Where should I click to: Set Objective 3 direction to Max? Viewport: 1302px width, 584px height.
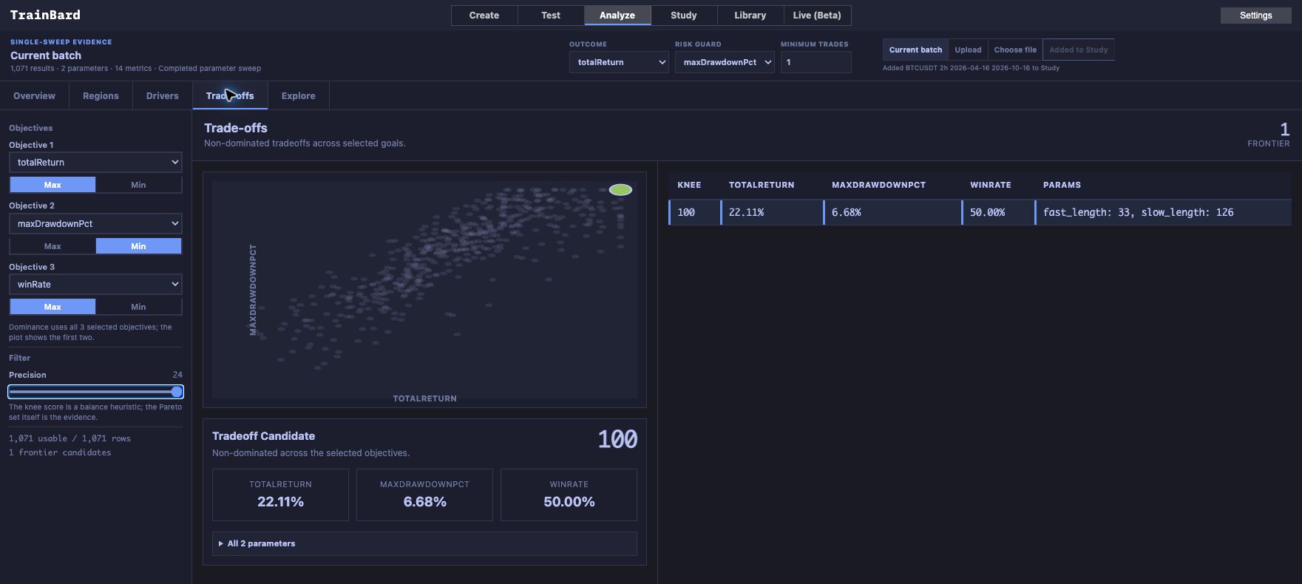tap(52, 307)
